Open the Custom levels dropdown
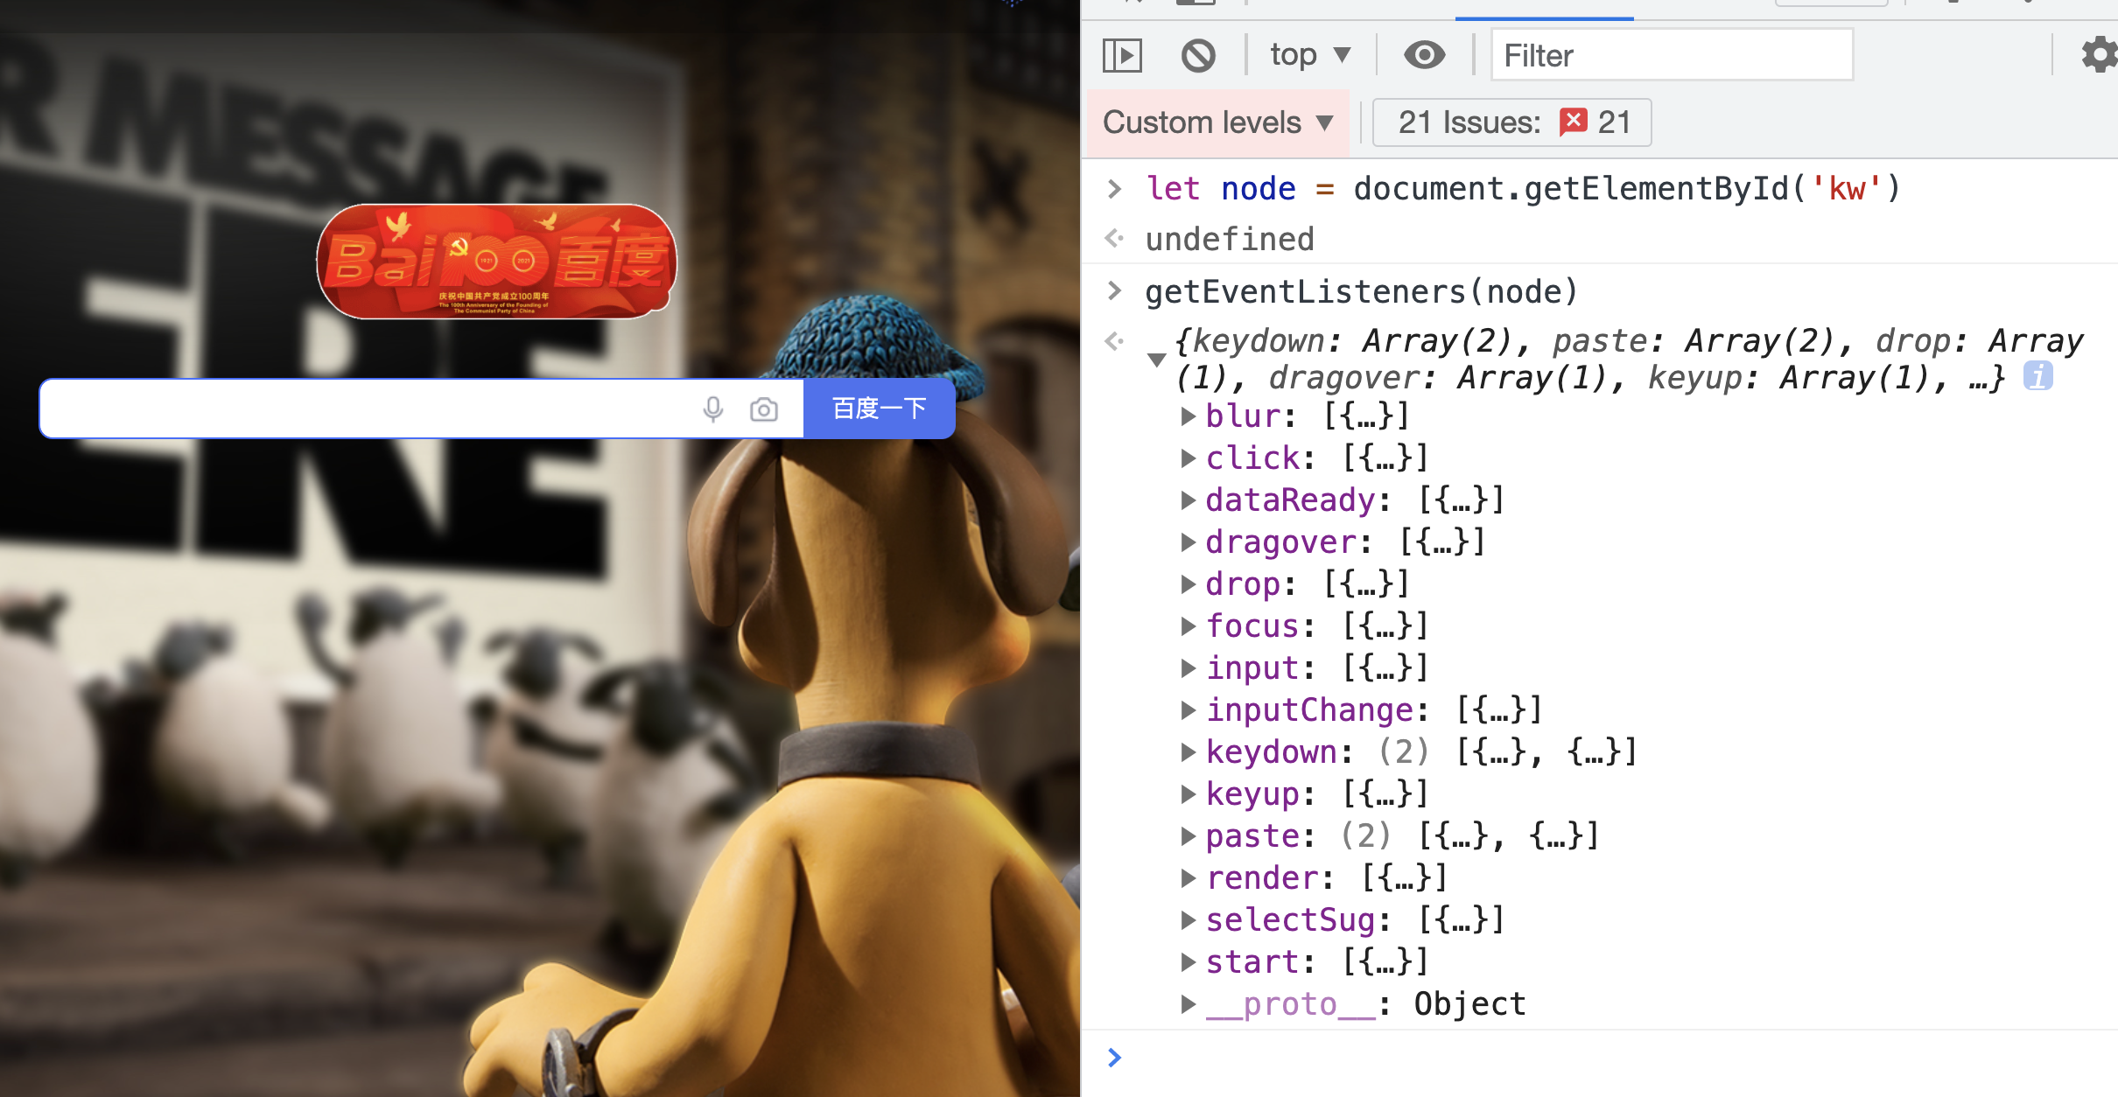Viewport: 2118px width, 1097px height. click(x=1217, y=122)
